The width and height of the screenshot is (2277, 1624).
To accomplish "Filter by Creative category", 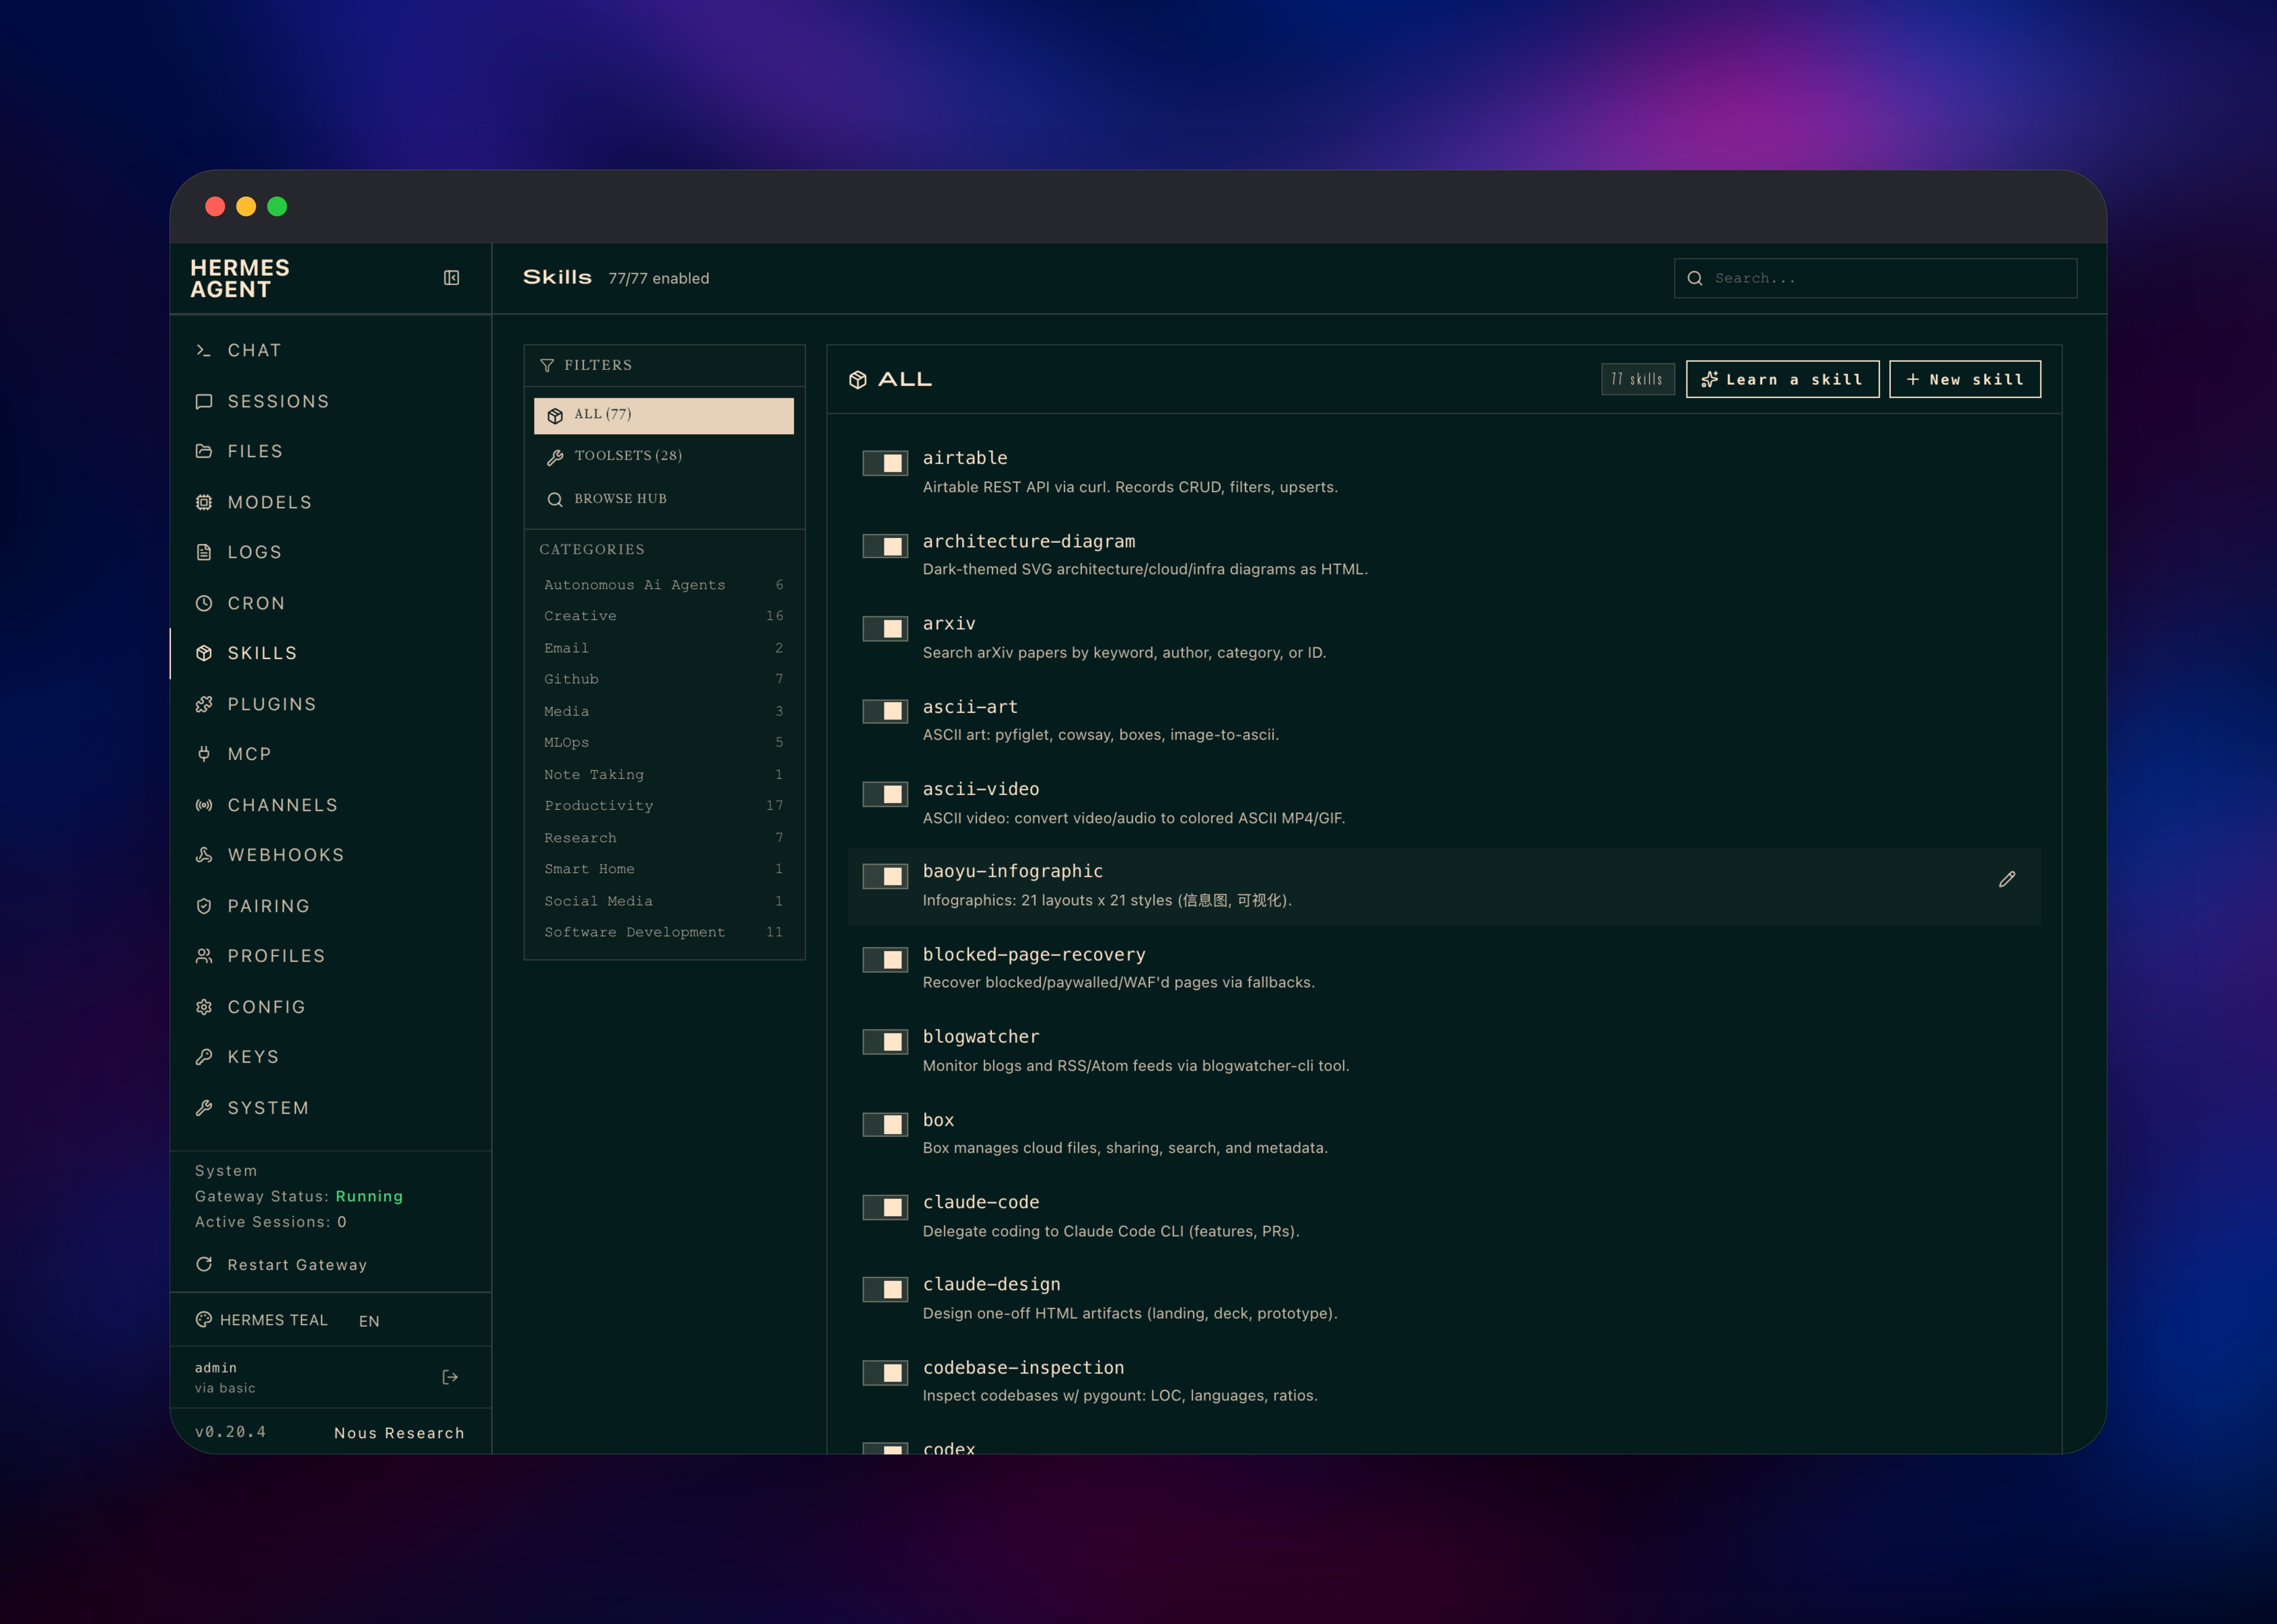I will (x=664, y=616).
